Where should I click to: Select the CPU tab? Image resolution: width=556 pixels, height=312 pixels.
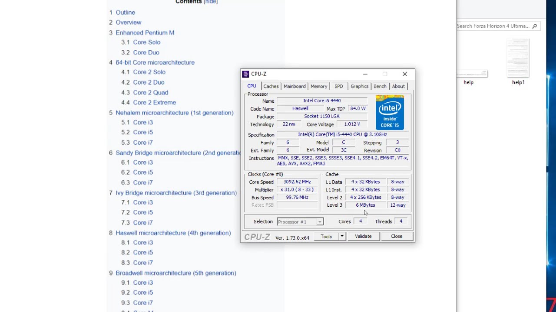pos(252,86)
